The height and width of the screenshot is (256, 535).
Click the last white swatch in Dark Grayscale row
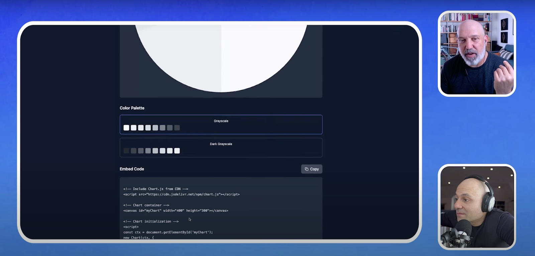[177, 151]
